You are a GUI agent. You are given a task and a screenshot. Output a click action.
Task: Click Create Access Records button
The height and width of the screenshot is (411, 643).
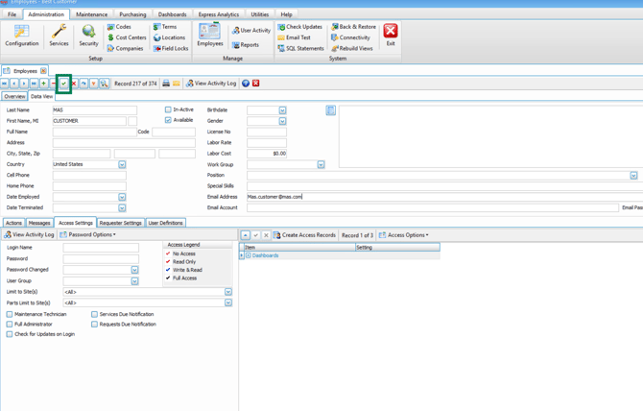[x=304, y=235]
